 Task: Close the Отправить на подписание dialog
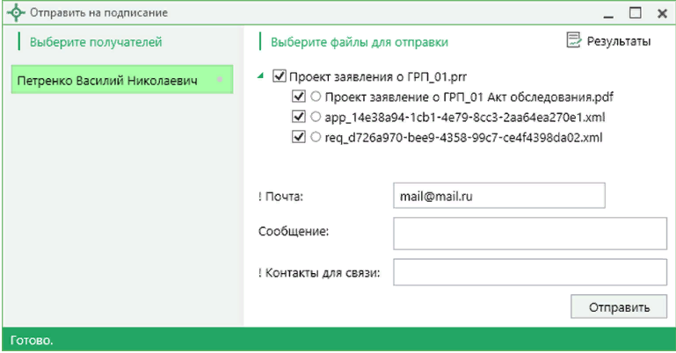point(660,13)
